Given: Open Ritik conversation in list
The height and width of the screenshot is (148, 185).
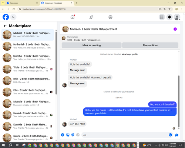Looking at the screenshot, I should tap(27, 81).
